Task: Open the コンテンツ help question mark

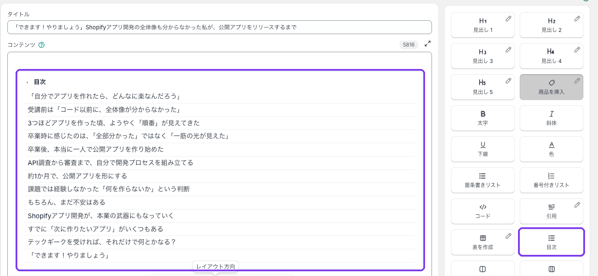Action: click(42, 44)
